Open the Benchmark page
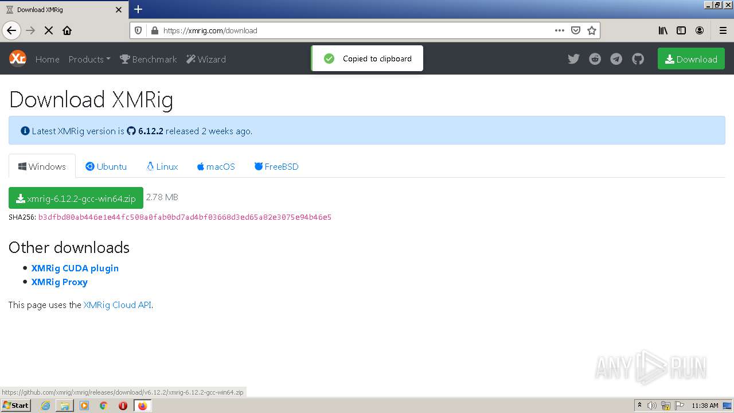The width and height of the screenshot is (734, 413). 149,59
